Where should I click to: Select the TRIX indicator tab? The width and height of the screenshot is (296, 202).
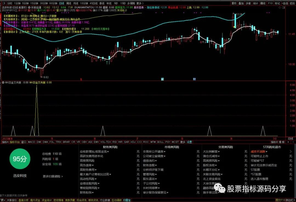59,142
